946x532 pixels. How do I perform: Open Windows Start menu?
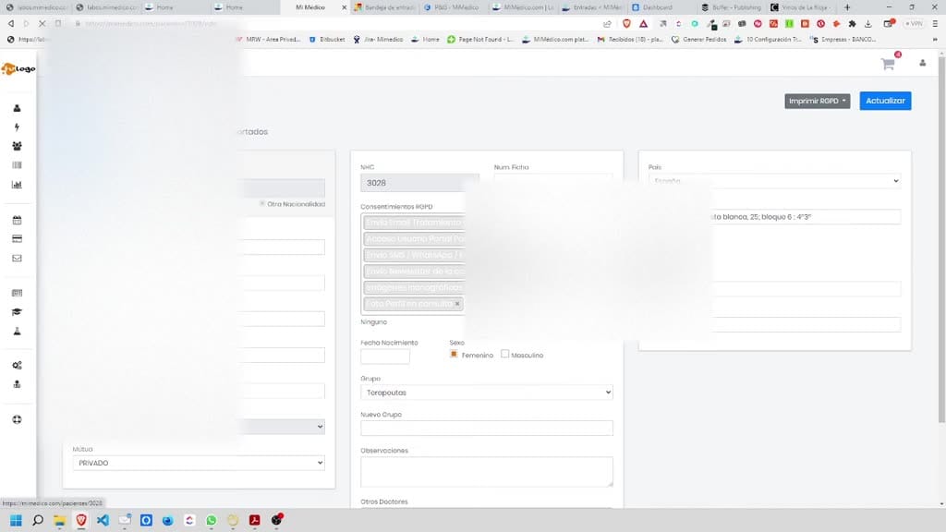pyautogui.click(x=17, y=520)
